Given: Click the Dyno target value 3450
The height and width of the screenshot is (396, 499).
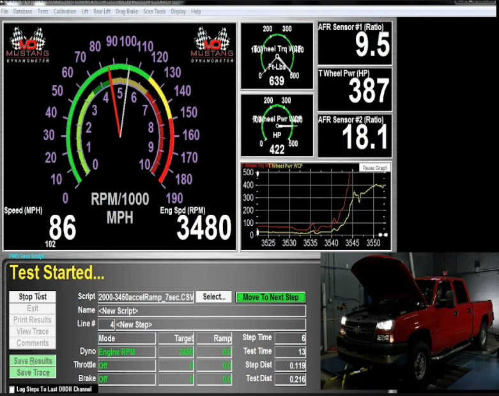Looking at the screenshot, I should point(176,352).
